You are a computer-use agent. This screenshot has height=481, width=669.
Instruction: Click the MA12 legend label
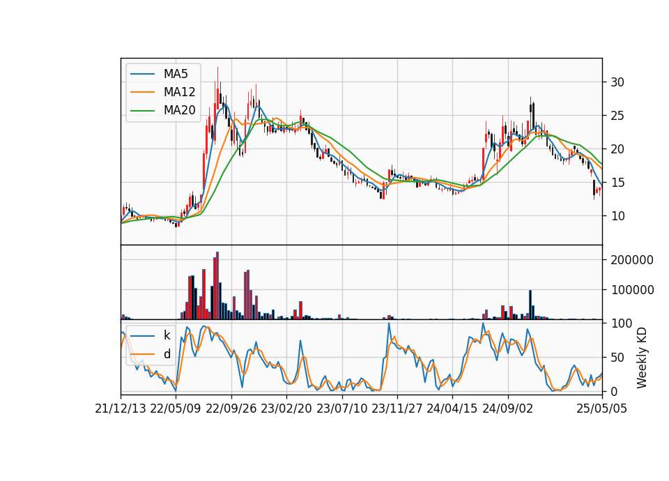(x=179, y=92)
